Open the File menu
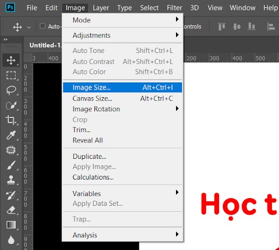Screen dimensions: 279x250 click(32, 8)
